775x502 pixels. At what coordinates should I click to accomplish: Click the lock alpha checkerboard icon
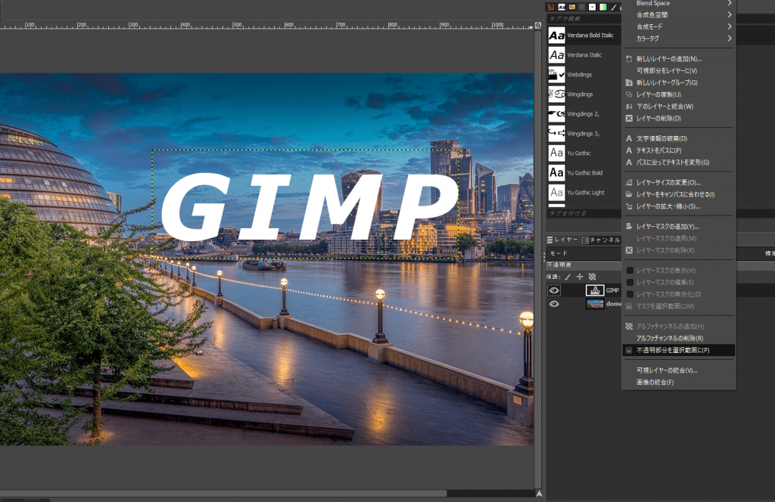click(x=592, y=277)
